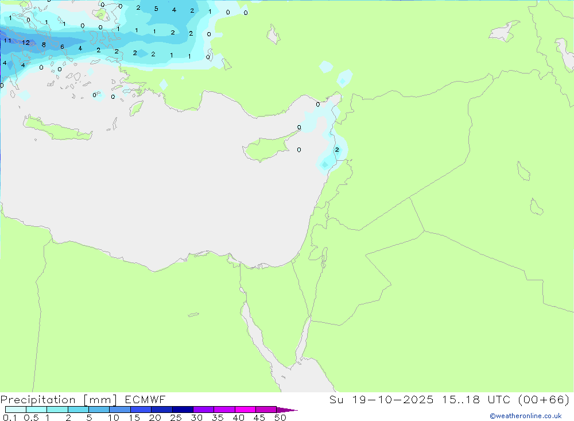Click the island of Cyprus on the map

(x=266, y=148)
